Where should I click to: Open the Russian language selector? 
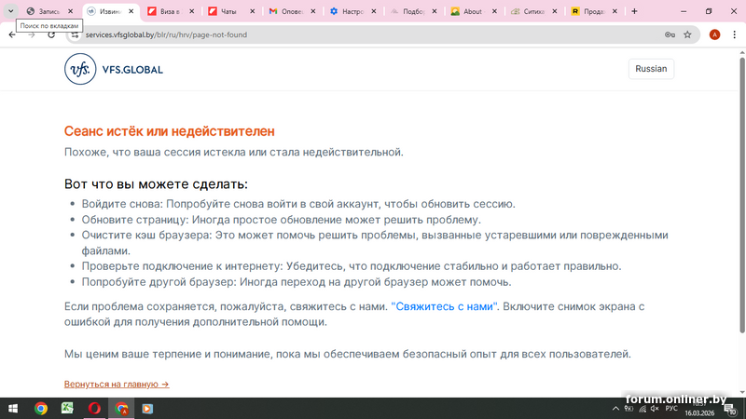click(x=651, y=69)
